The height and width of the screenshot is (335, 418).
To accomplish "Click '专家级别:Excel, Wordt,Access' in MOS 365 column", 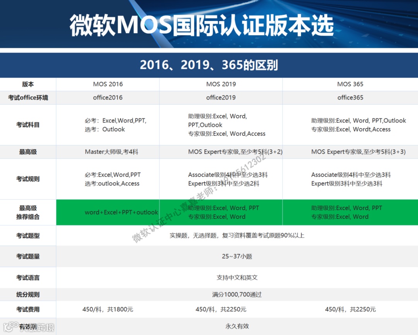I will 351,129.
